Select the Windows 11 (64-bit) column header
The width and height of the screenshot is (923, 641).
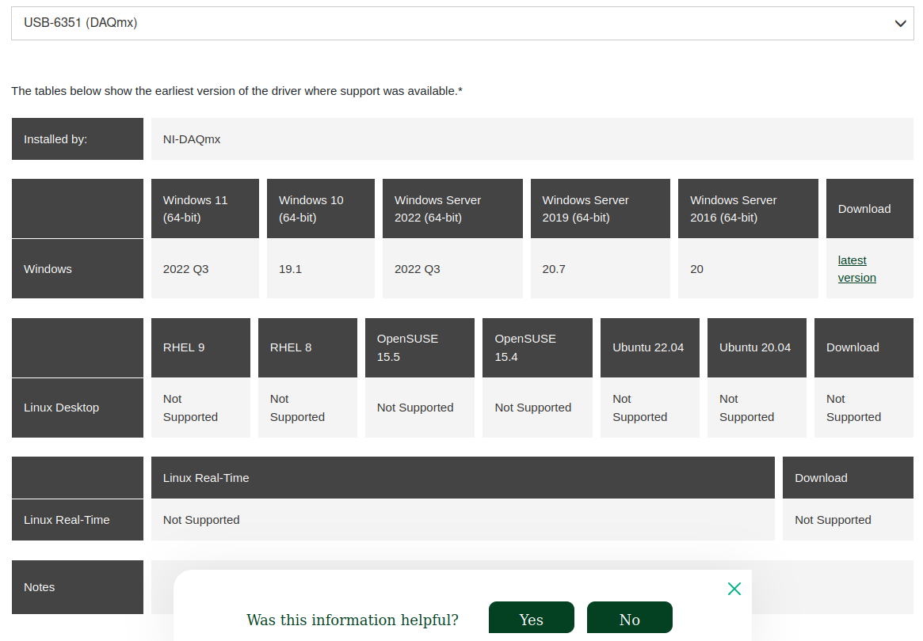click(204, 209)
